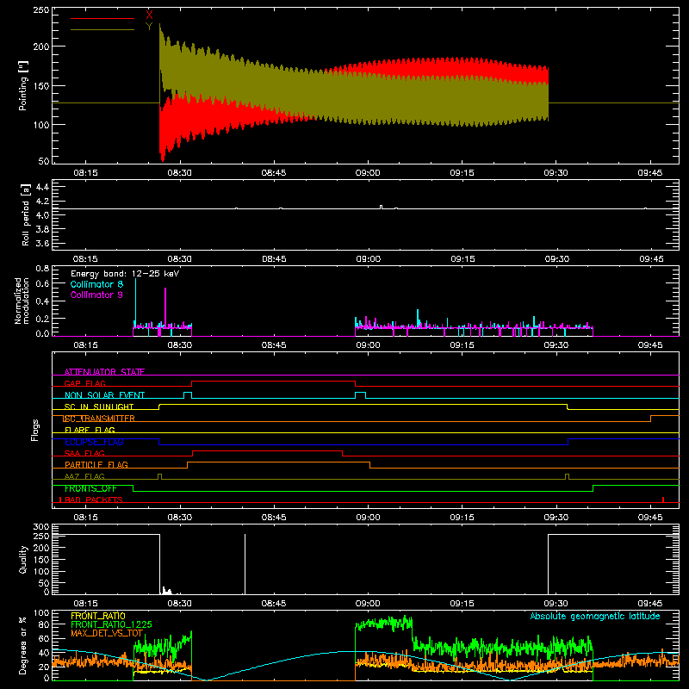Select the 'Degrees or %' axis label

tap(23, 646)
